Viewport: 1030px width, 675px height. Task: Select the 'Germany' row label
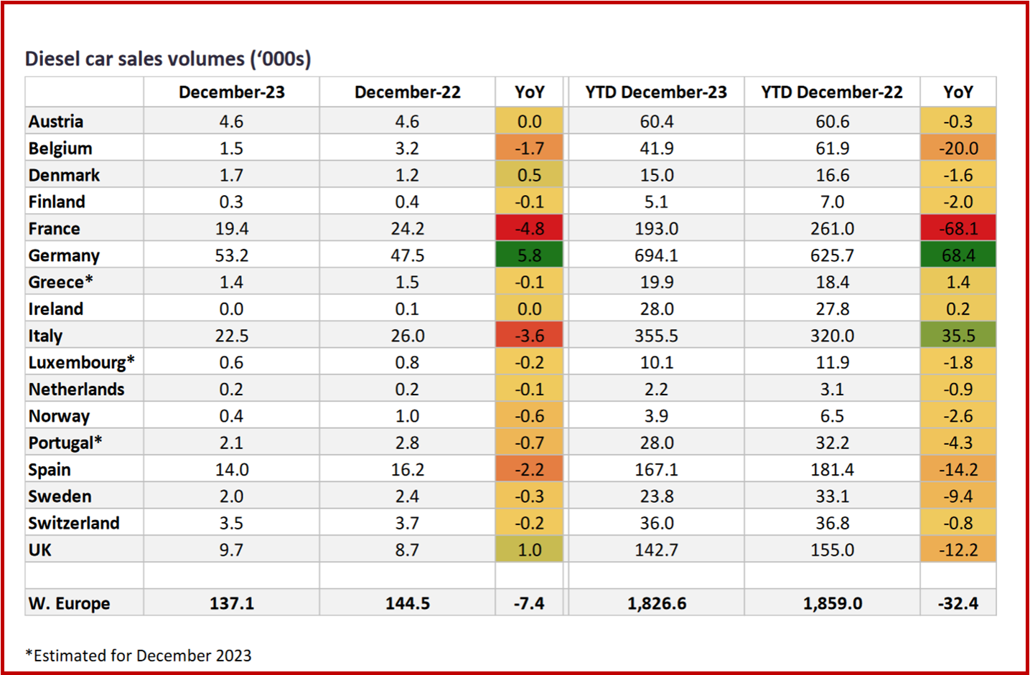64,255
